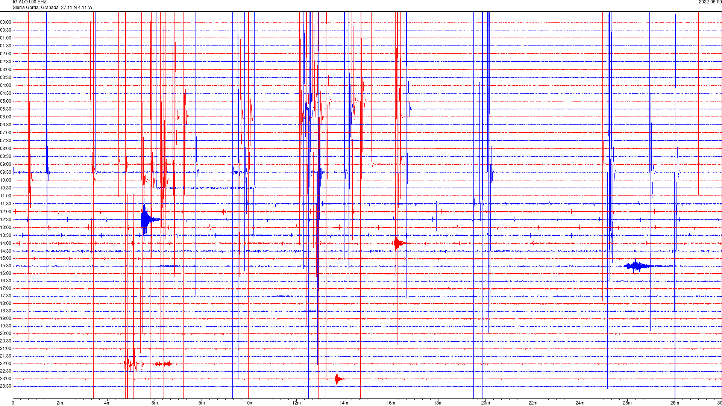
Task: Select the 11:30 trace label
Action: click(6, 204)
